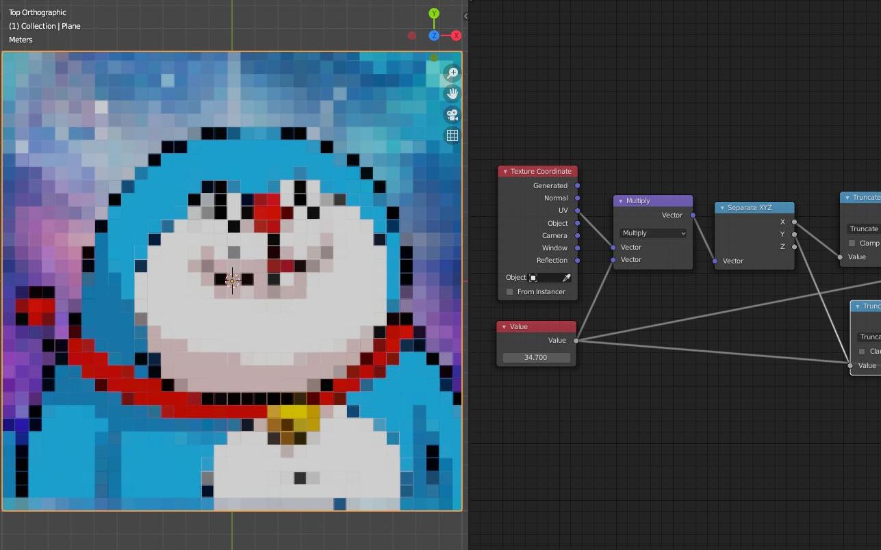Screen dimensions: 881x550
Task: Toggle Clamp checkbox in the selected Truncate node
Action: point(862,352)
